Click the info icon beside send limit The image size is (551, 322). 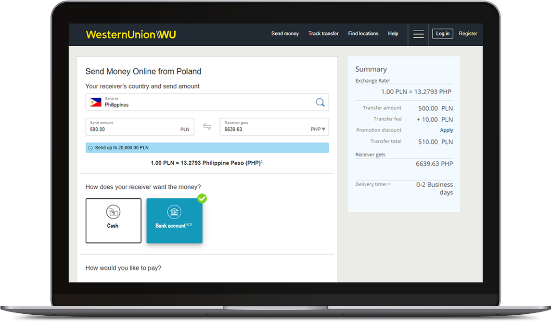pyautogui.click(x=90, y=148)
